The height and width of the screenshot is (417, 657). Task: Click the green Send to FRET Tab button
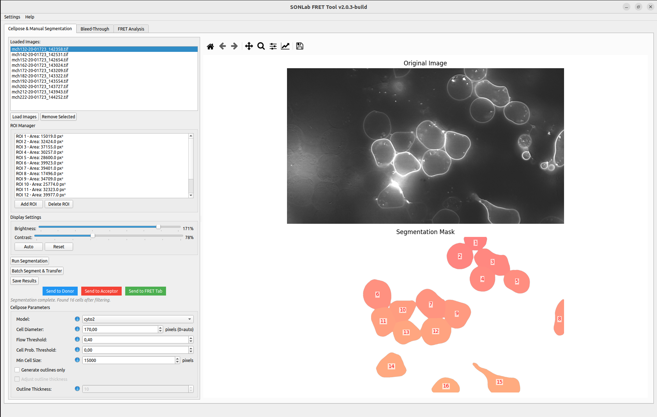[x=145, y=291]
